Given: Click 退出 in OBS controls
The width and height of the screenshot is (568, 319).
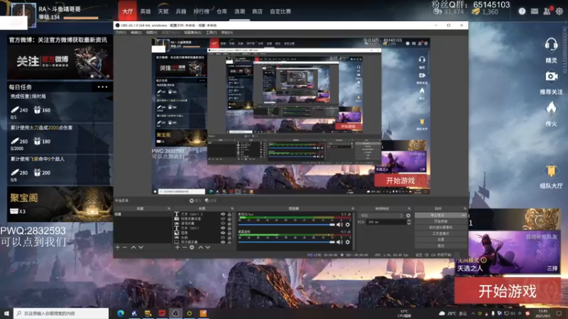Looking at the screenshot, I should tap(440, 245).
